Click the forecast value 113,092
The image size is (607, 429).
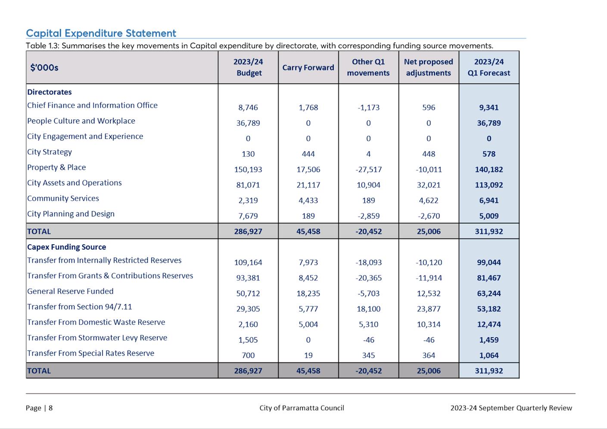tap(489, 185)
